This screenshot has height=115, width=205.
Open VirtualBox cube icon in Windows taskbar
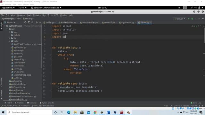pyautogui.click(x=115, y=112)
